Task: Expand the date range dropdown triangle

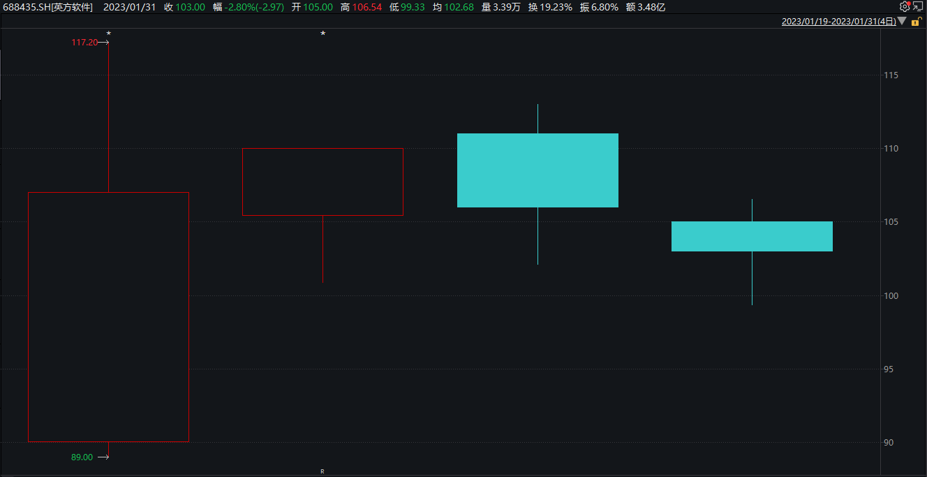Action: pyautogui.click(x=902, y=22)
